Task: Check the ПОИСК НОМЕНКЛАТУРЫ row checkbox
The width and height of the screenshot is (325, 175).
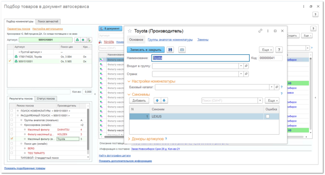Action: pyautogui.click(x=12, y=111)
